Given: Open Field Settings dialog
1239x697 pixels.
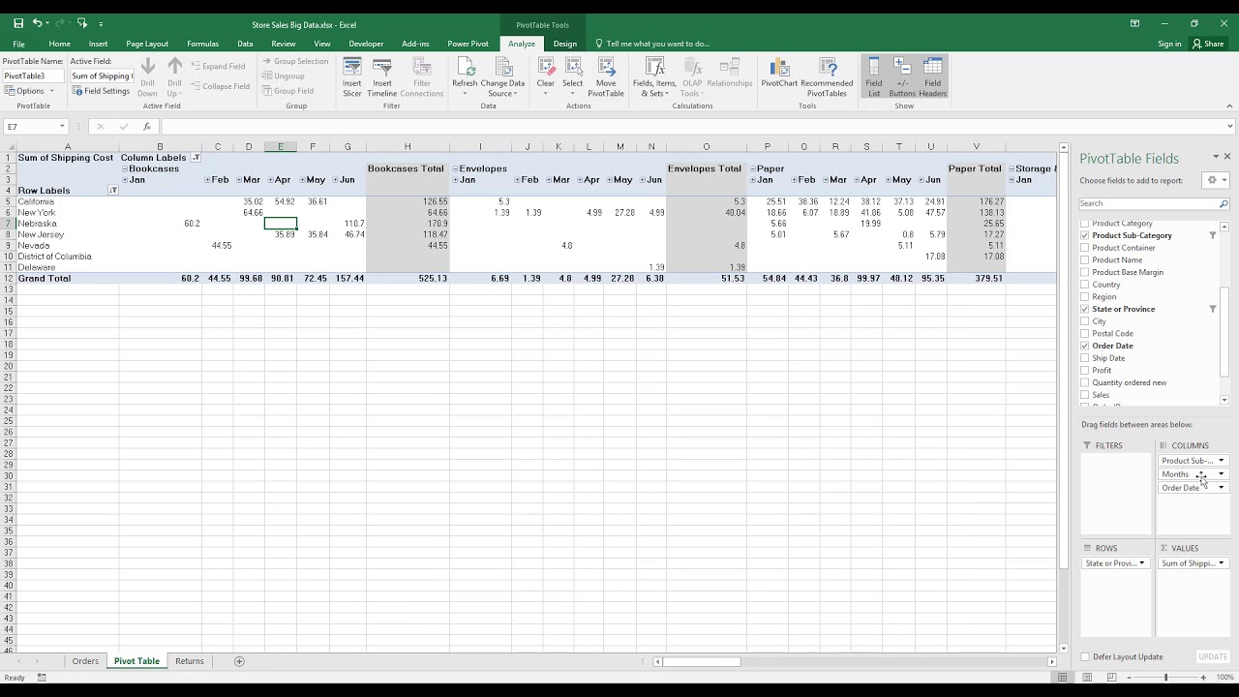Looking at the screenshot, I should (101, 91).
